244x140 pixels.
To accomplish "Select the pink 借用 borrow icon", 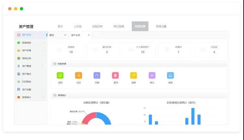I will 115,76.
